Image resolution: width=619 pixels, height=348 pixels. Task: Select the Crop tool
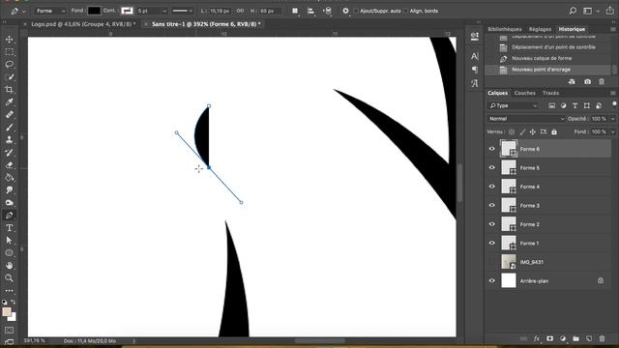click(9, 90)
